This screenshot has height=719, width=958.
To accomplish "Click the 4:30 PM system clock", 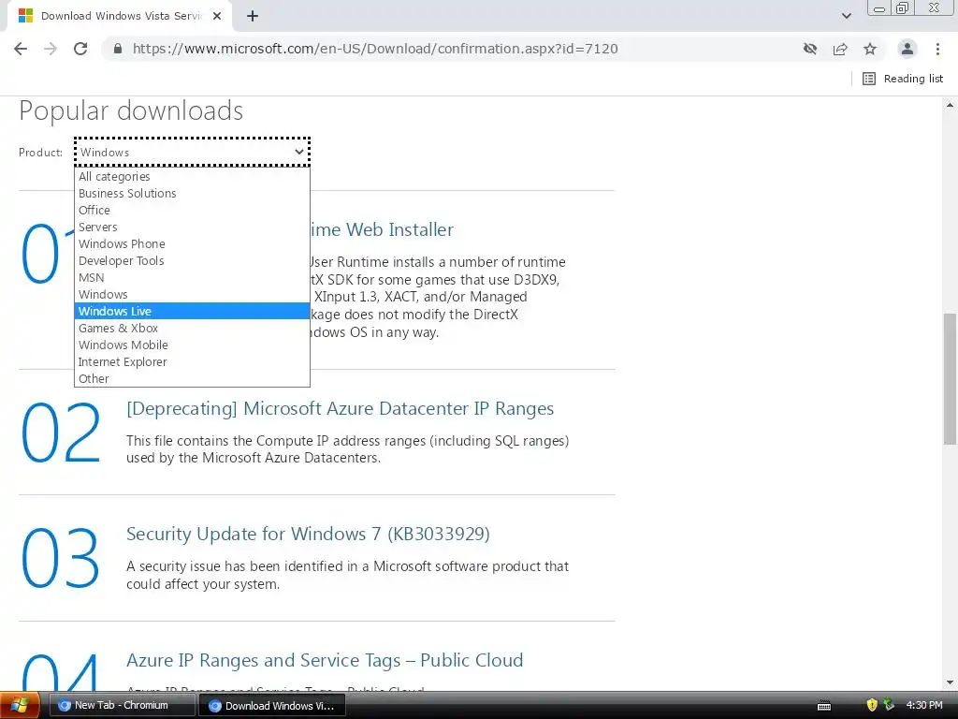I will pos(924,705).
